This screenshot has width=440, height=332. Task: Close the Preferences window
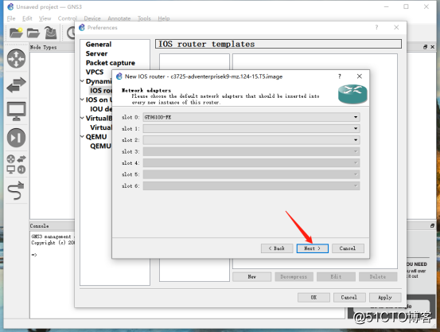pos(396,27)
